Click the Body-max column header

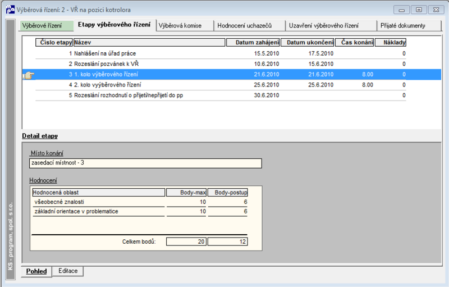186,193
